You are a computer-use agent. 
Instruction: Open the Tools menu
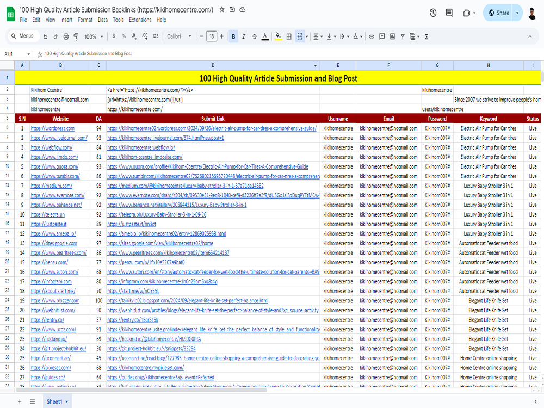118,20
